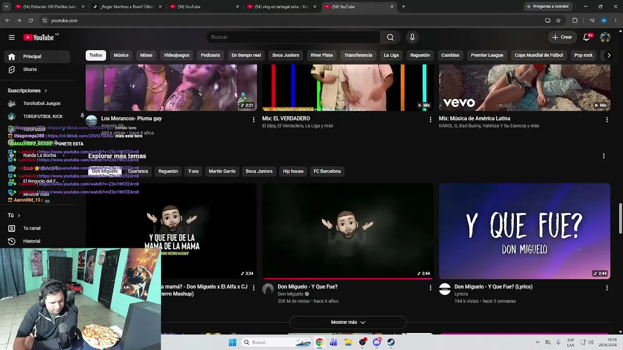Open the YouTube hamburger guide menu

(x=11, y=37)
